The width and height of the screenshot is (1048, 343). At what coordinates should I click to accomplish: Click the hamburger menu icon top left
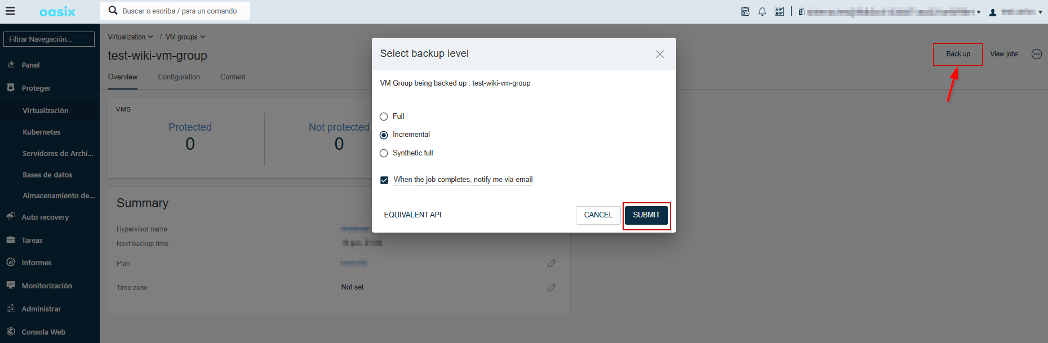coord(10,11)
